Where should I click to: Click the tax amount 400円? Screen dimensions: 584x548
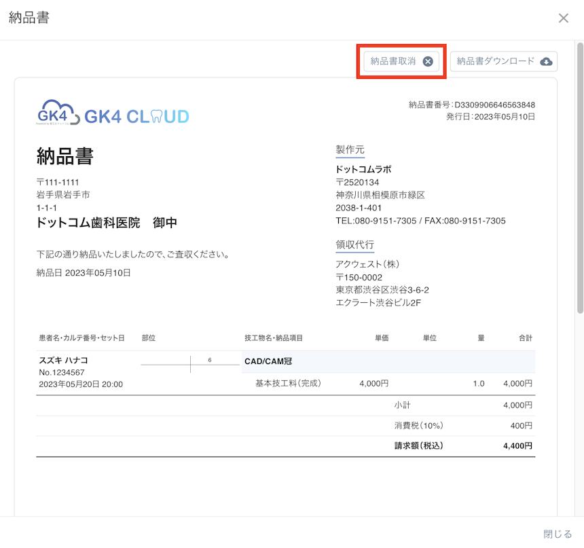521,426
